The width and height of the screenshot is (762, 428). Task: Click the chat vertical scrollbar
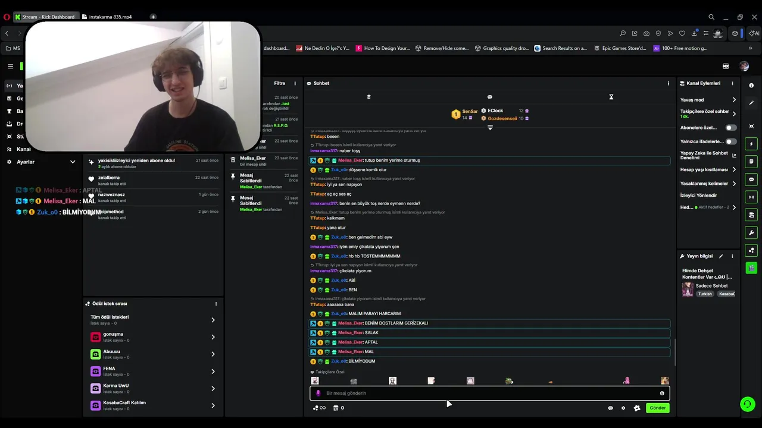click(x=674, y=352)
